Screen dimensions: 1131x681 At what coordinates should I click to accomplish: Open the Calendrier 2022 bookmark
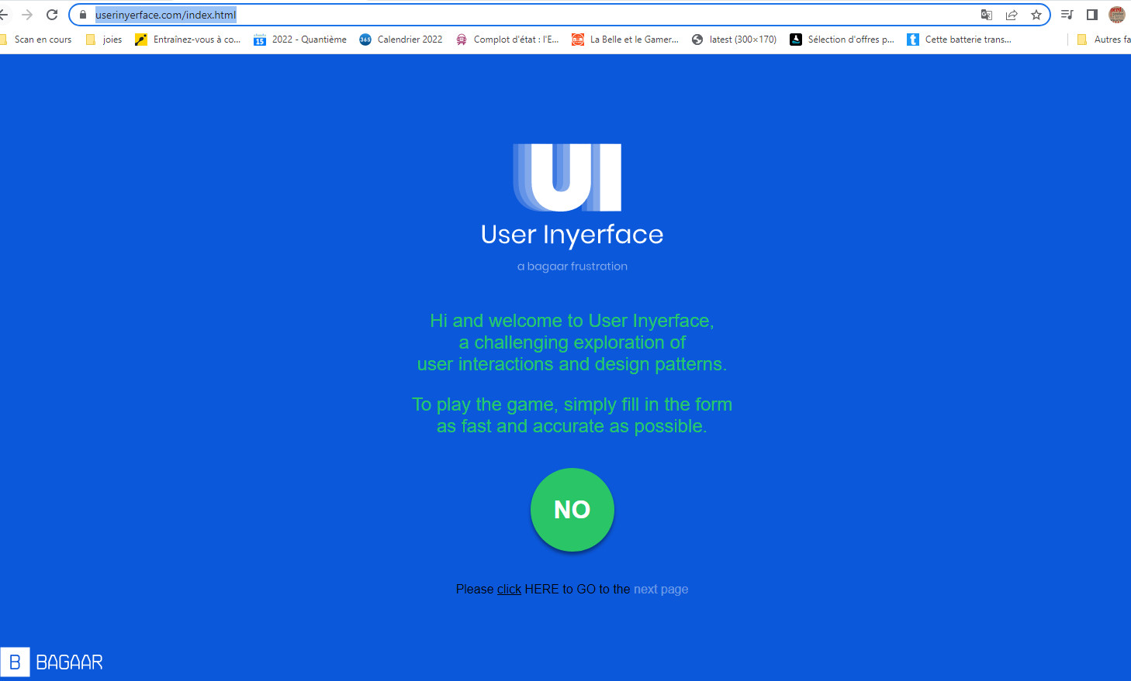tap(401, 40)
